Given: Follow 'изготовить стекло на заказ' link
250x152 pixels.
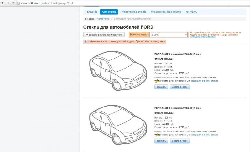Looking at the screenshot, I should tap(202, 37).
